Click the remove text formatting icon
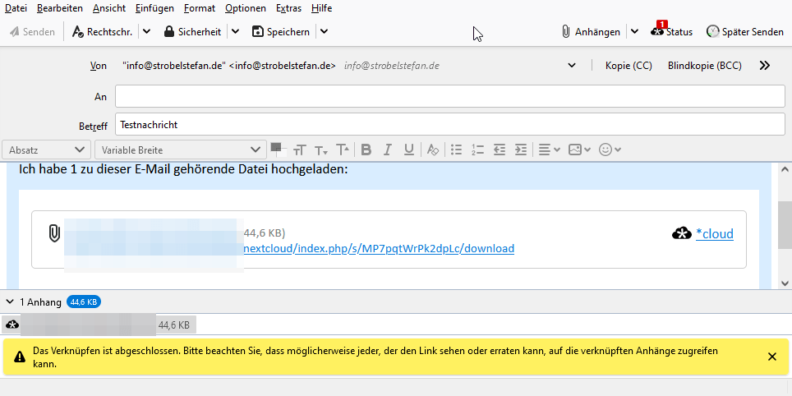This screenshot has width=792, height=396. click(x=432, y=150)
